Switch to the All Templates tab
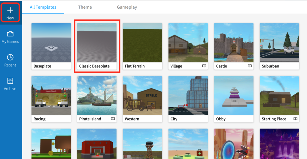307x159 pixels. pyautogui.click(x=43, y=7)
